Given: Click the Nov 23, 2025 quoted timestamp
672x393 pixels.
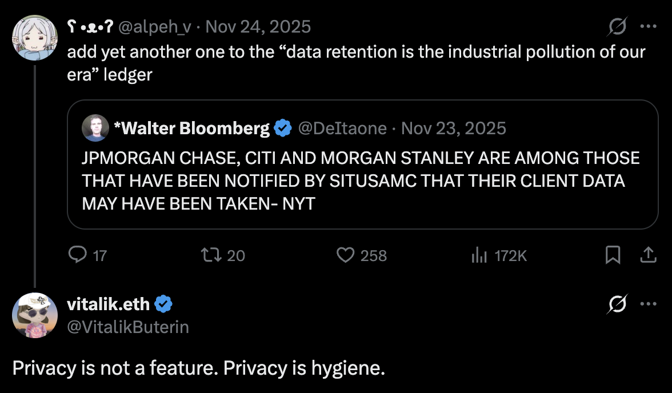Looking at the screenshot, I should point(454,128).
